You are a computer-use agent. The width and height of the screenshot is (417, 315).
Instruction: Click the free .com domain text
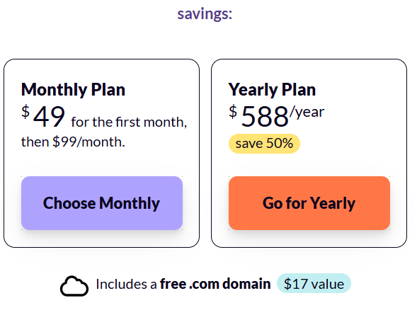[215, 284]
